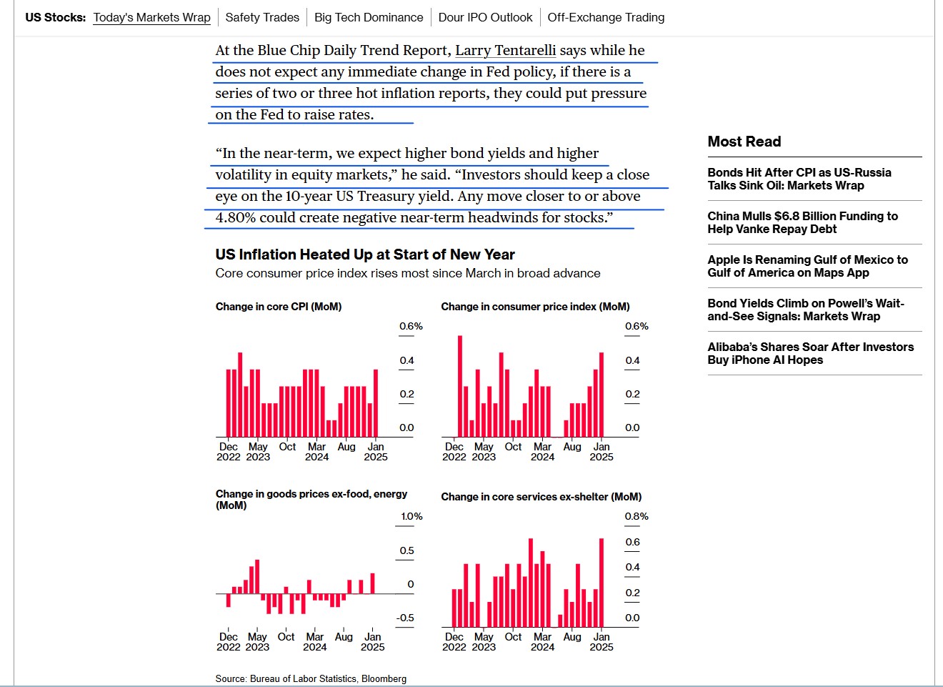Click 'Change in goods prices ex-food, energy' title
Image resolution: width=943 pixels, height=687 pixels.
pos(311,499)
